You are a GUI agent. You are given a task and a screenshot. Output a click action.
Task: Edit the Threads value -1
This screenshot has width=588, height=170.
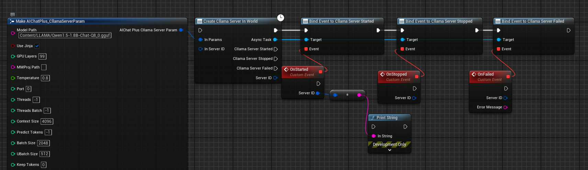click(36, 100)
